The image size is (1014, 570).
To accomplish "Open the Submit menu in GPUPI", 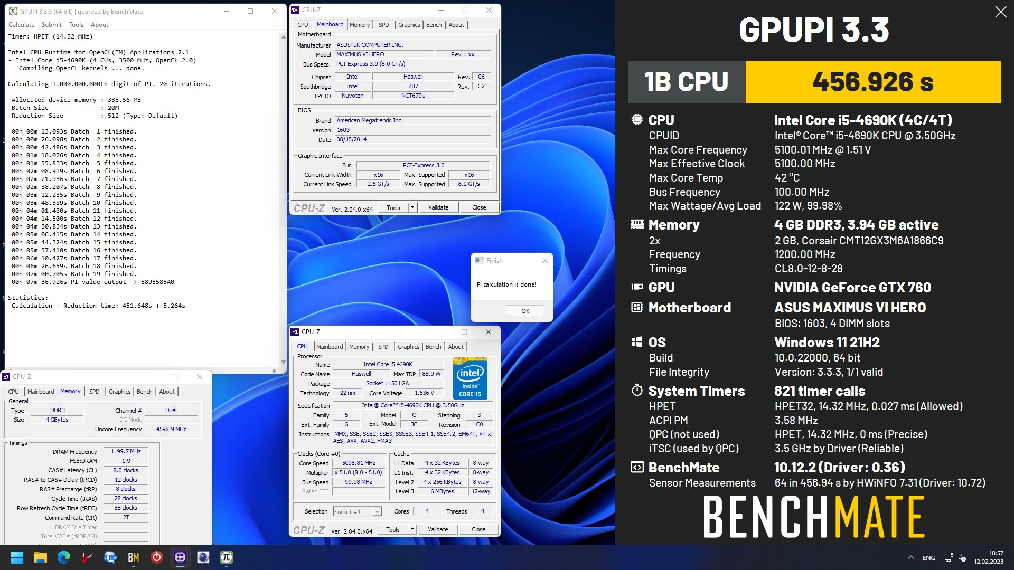I will pos(52,25).
